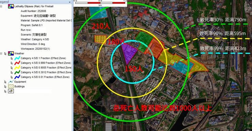Click the Buildings hatched layer icon
The height and width of the screenshot is (131, 252).
(x=11, y=86)
